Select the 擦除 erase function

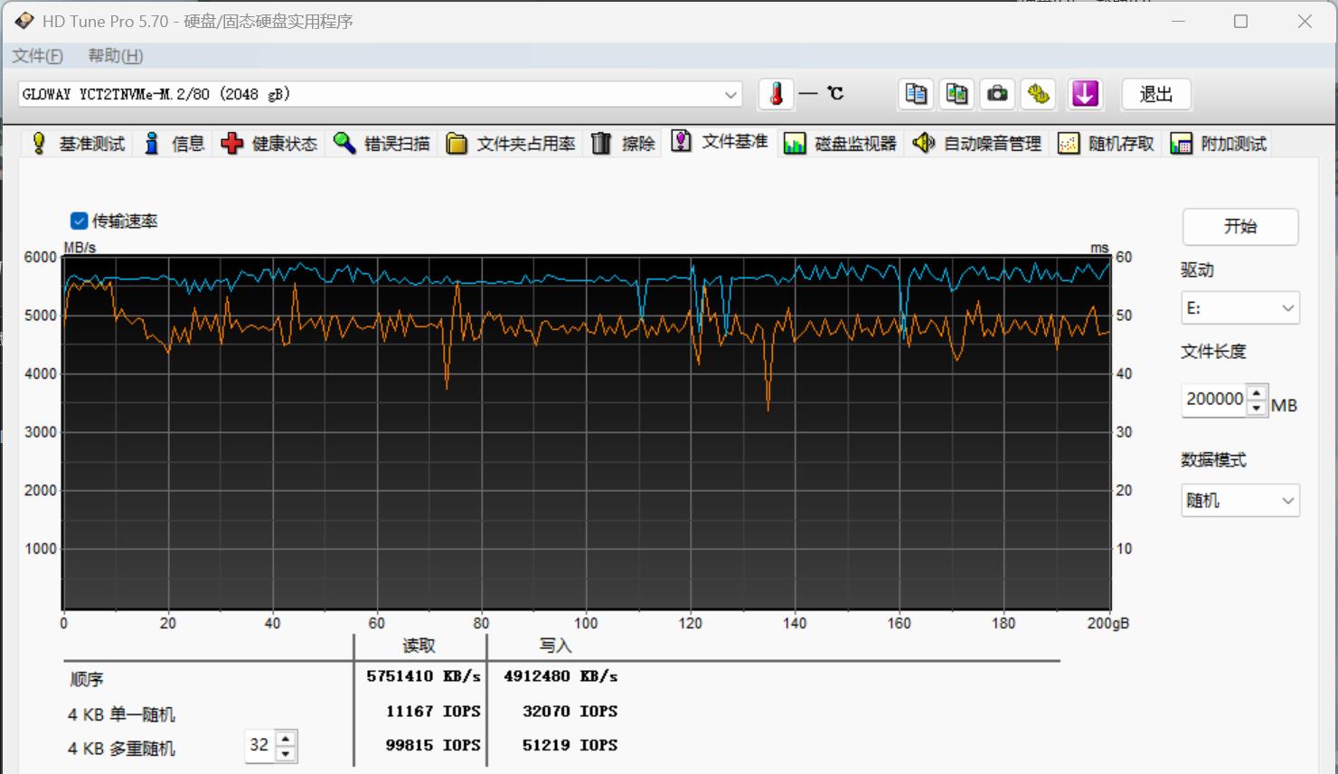click(x=623, y=143)
